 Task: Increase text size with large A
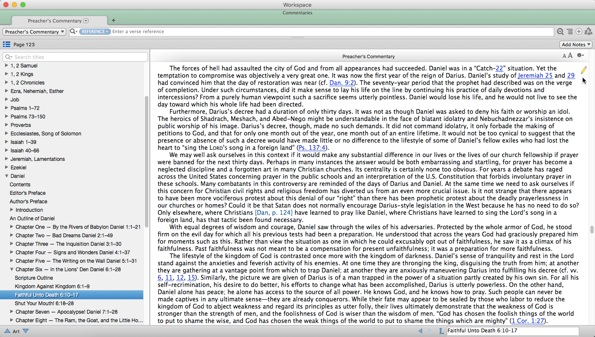point(570,56)
